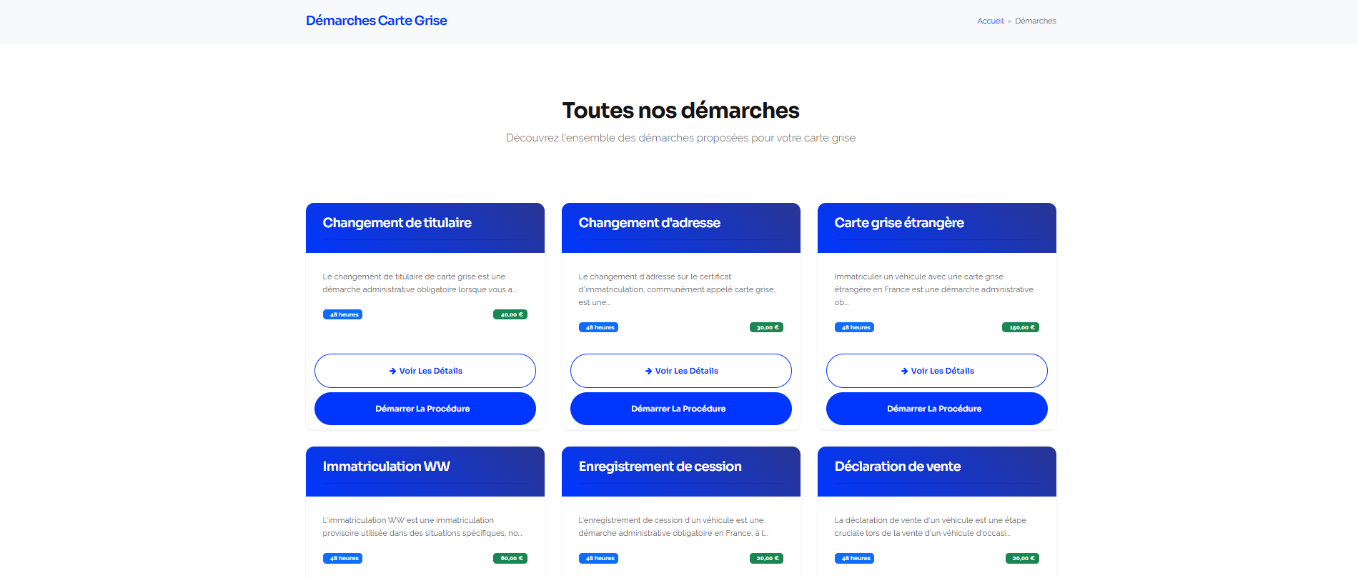Click 48 heures badge on Déclaration de vente
This screenshot has height=578, width=1358.
(x=854, y=558)
